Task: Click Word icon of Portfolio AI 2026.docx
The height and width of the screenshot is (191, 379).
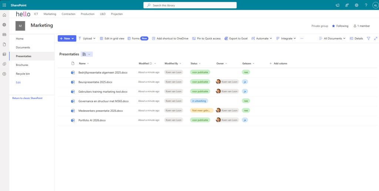Action: 73,120
